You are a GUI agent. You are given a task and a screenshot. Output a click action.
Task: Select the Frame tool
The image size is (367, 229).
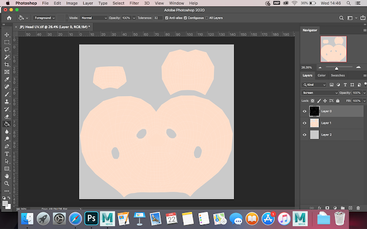(7, 72)
